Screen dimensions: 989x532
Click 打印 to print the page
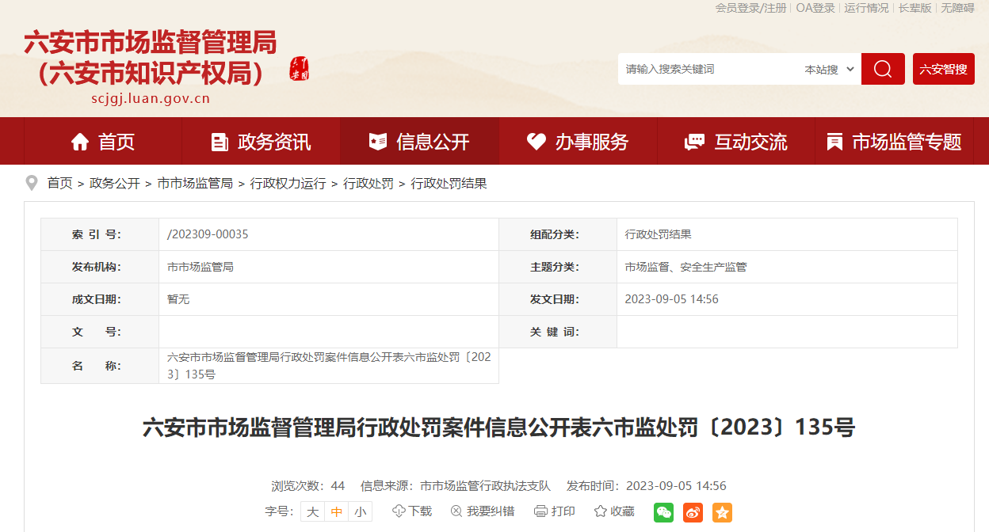pyautogui.click(x=563, y=511)
